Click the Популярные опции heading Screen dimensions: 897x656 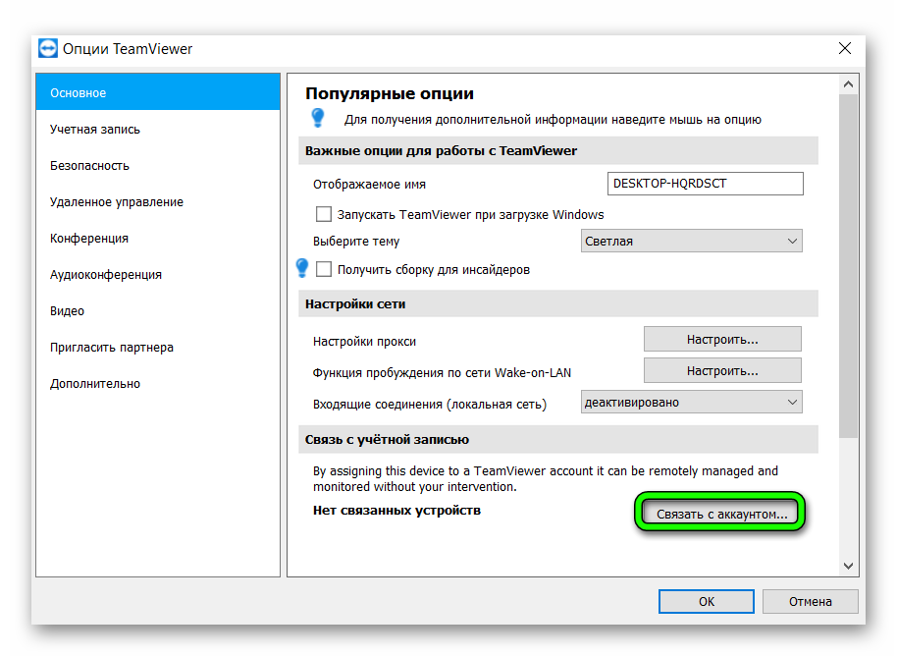point(390,93)
